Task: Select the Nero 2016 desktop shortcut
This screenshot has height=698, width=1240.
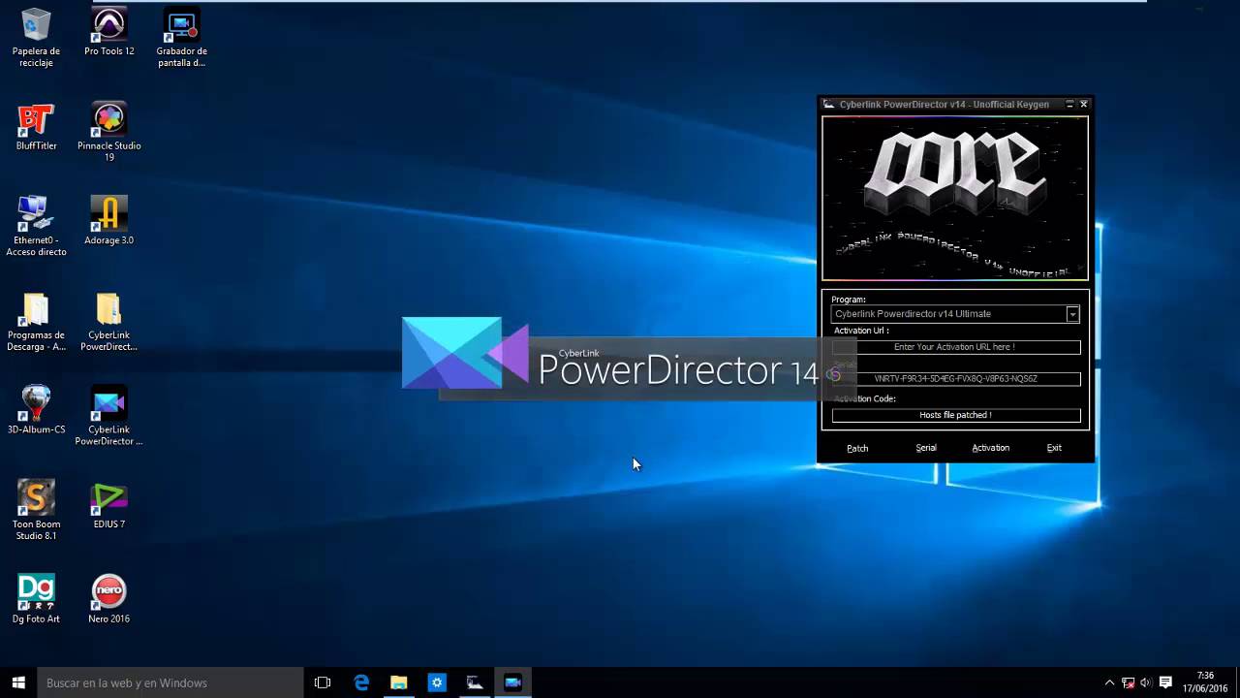Action: point(108,599)
